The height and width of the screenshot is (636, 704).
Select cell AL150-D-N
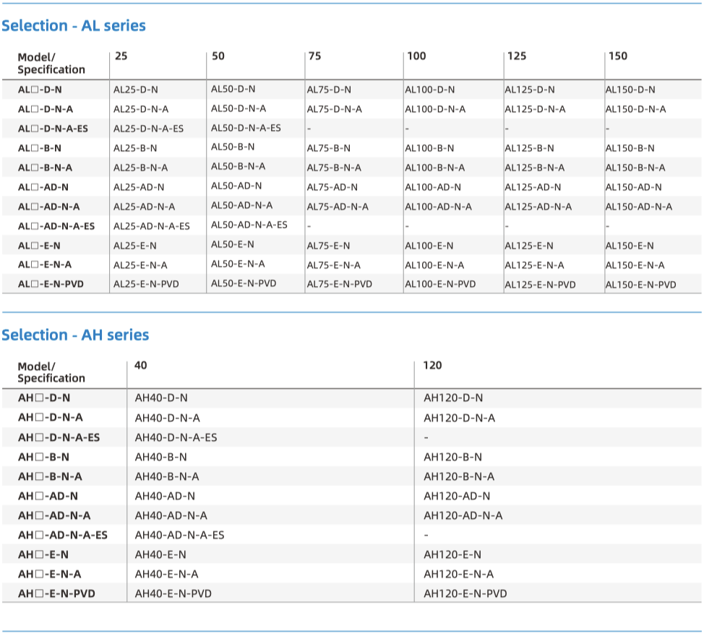pyautogui.click(x=630, y=90)
